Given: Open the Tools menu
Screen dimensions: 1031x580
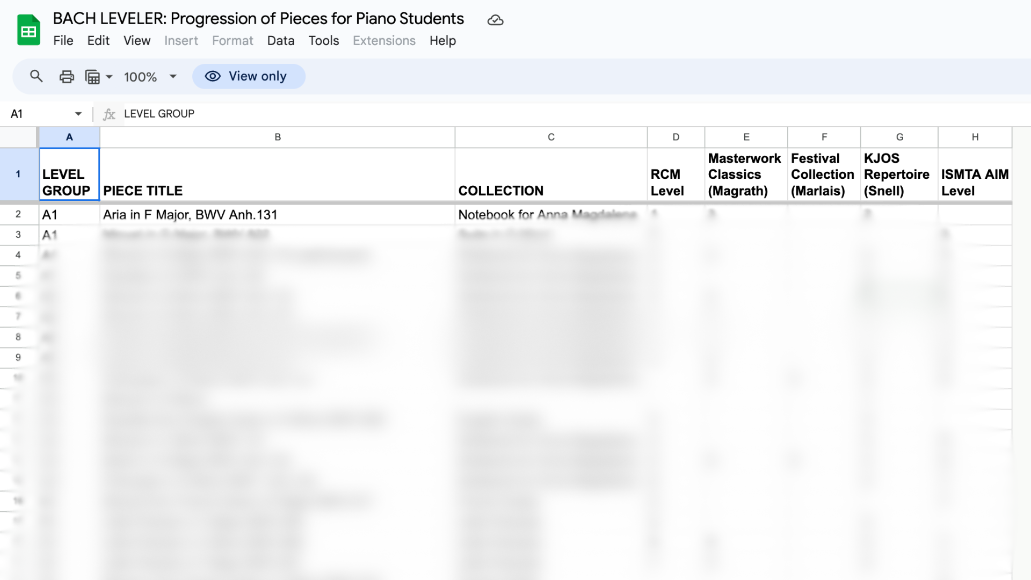Looking at the screenshot, I should pos(323,41).
